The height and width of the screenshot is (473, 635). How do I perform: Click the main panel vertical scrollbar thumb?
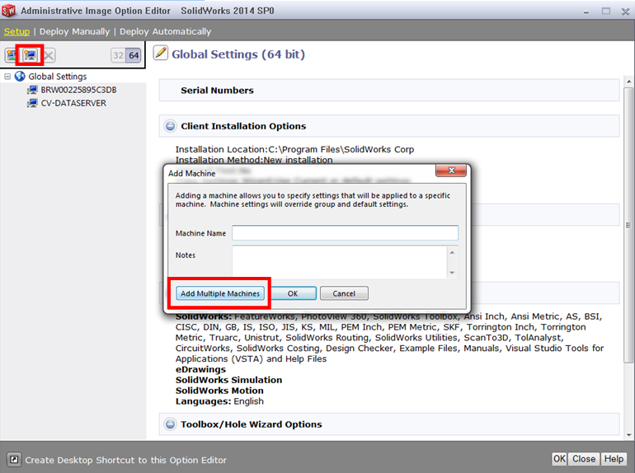pos(628,225)
